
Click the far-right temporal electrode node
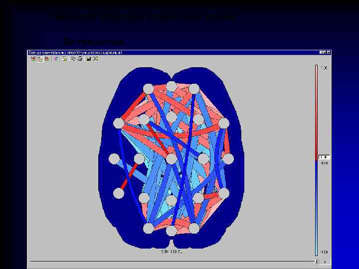[228, 159]
